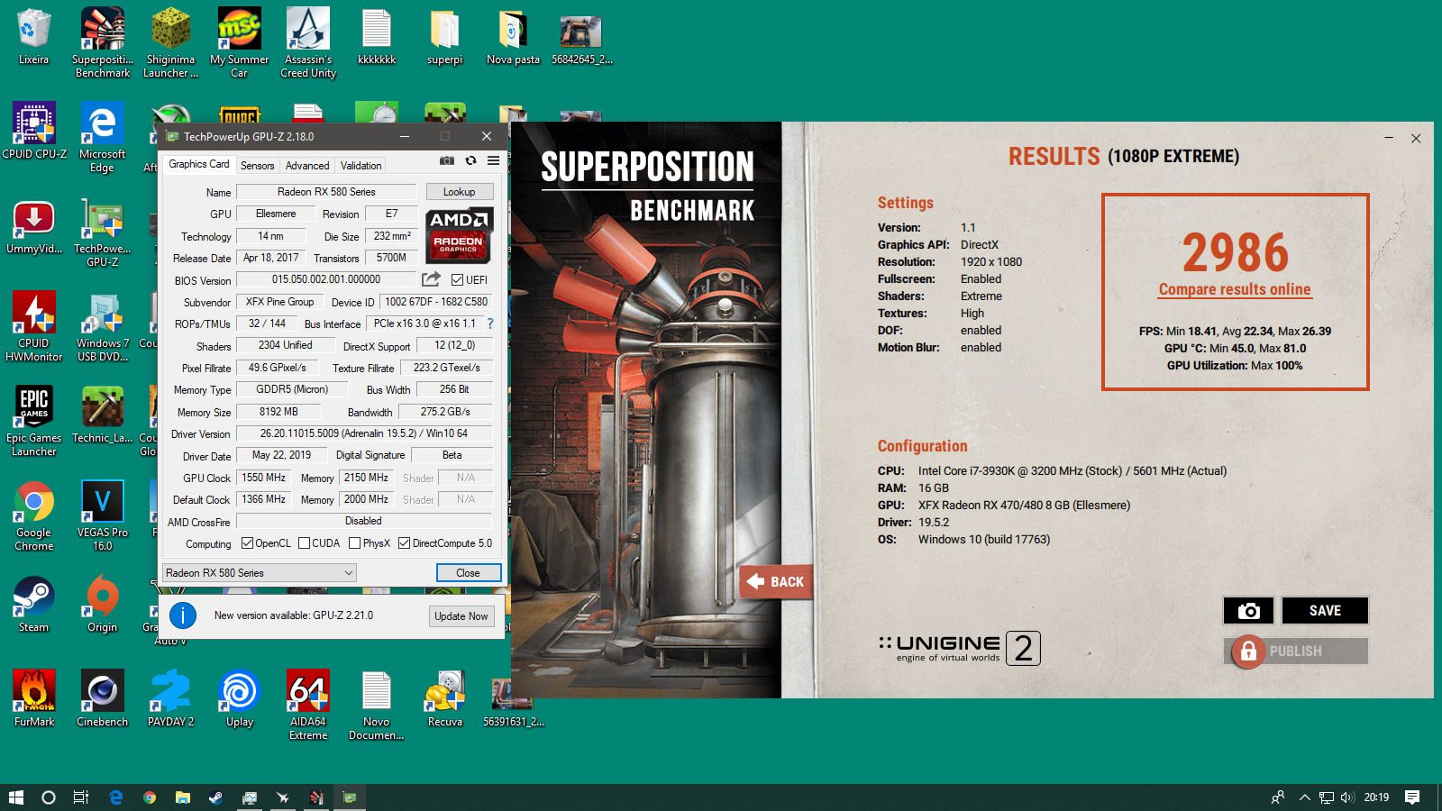Click the BIOS export share icon
1442x811 pixels.
point(432,279)
